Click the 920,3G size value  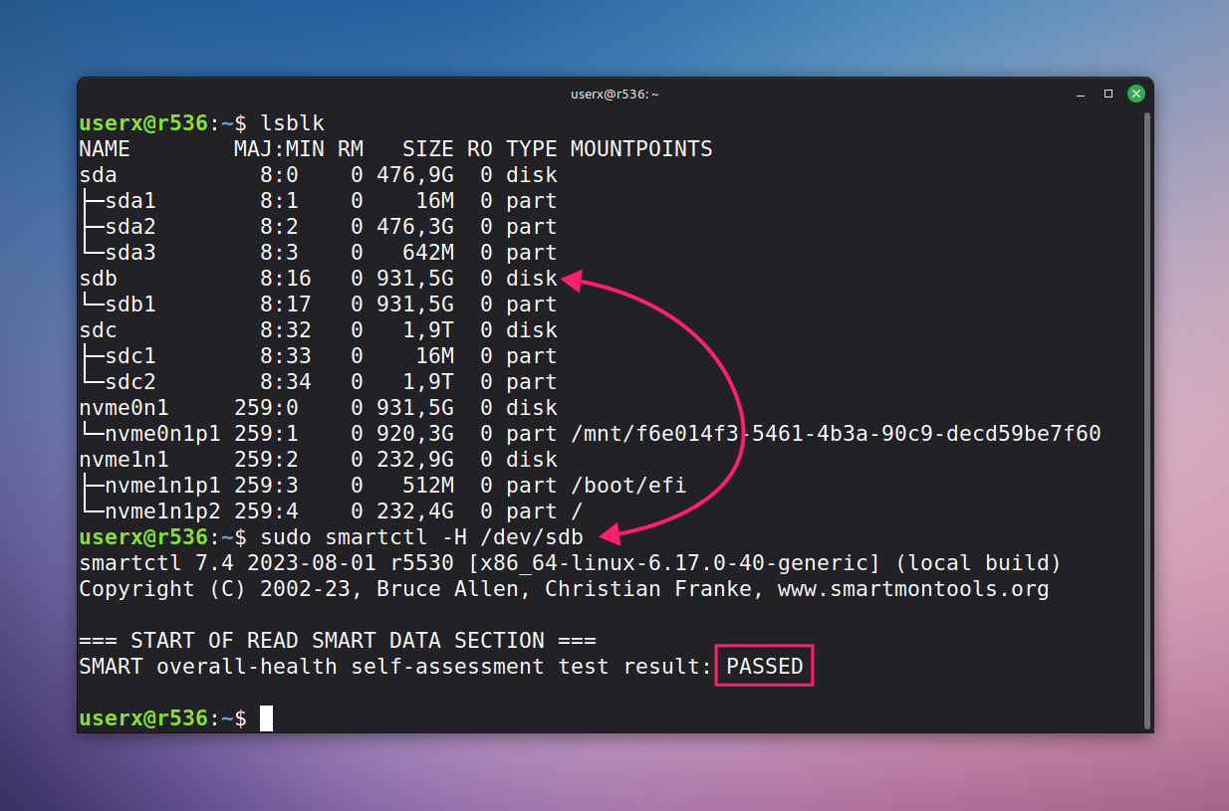415,434
